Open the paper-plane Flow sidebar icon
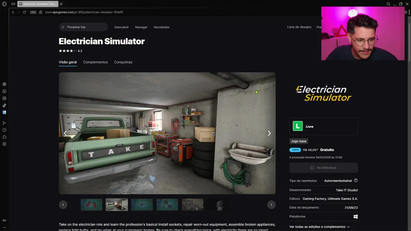This screenshot has width=411, height=231. 4,123
